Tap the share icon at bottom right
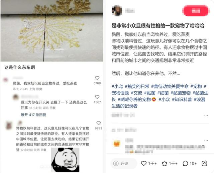The image size is (214, 173). click(204, 163)
